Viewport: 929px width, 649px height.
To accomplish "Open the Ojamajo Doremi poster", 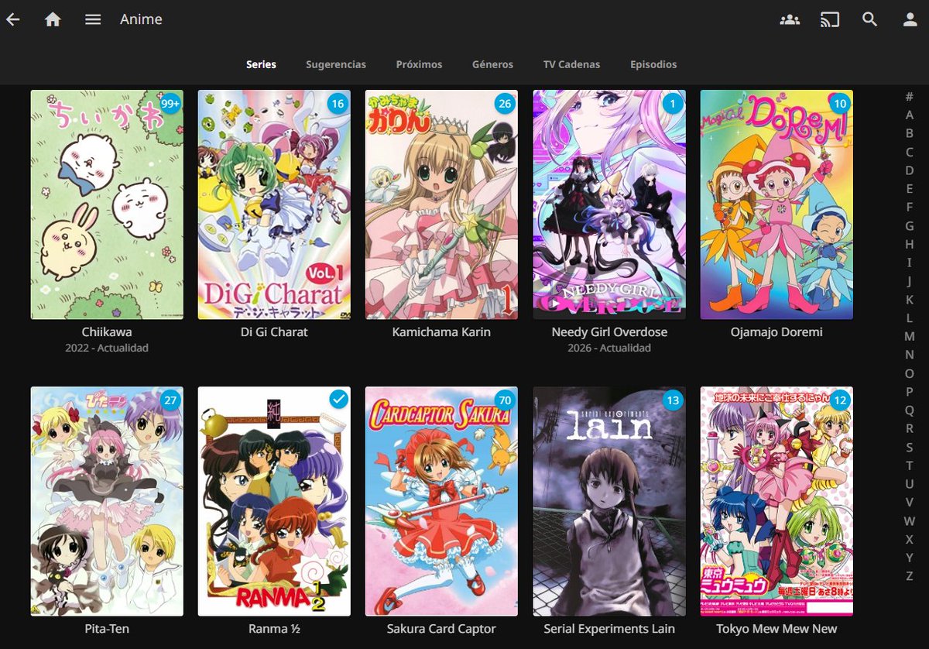I will click(x=776, y=204).
